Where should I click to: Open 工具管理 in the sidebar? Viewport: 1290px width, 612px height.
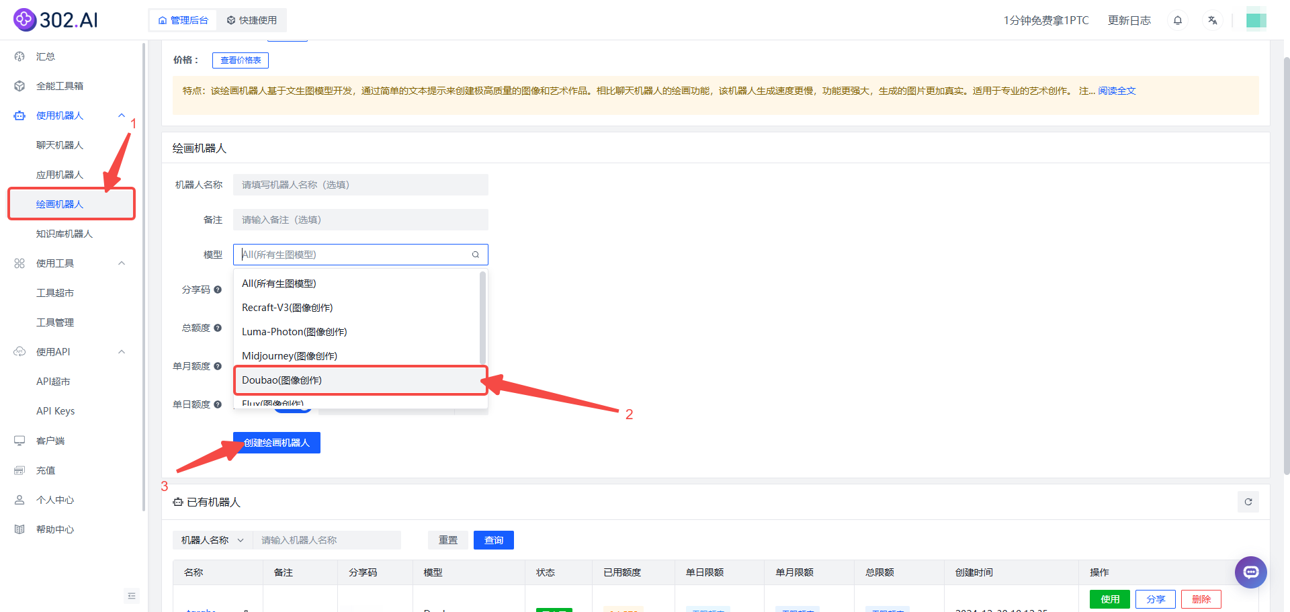tap(55, 322)
